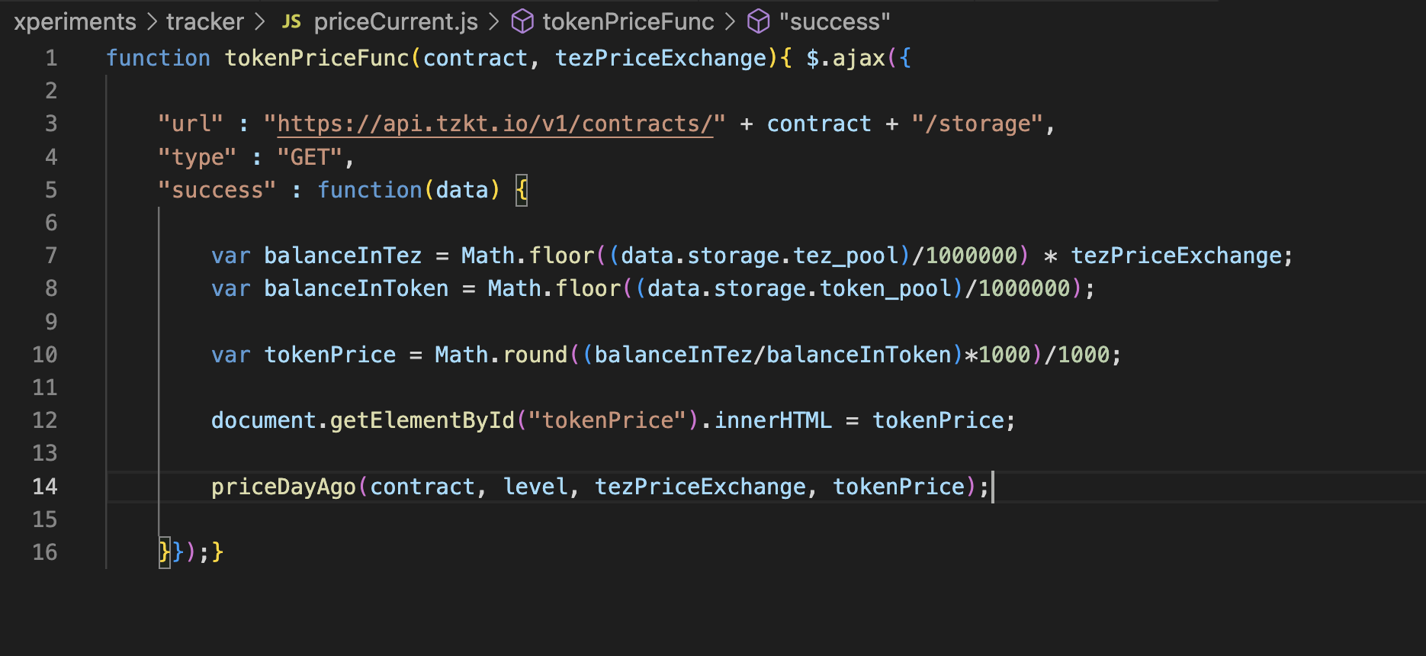Click the chevron right after tokenPriceFunc breadcrumb

(730, 21)
